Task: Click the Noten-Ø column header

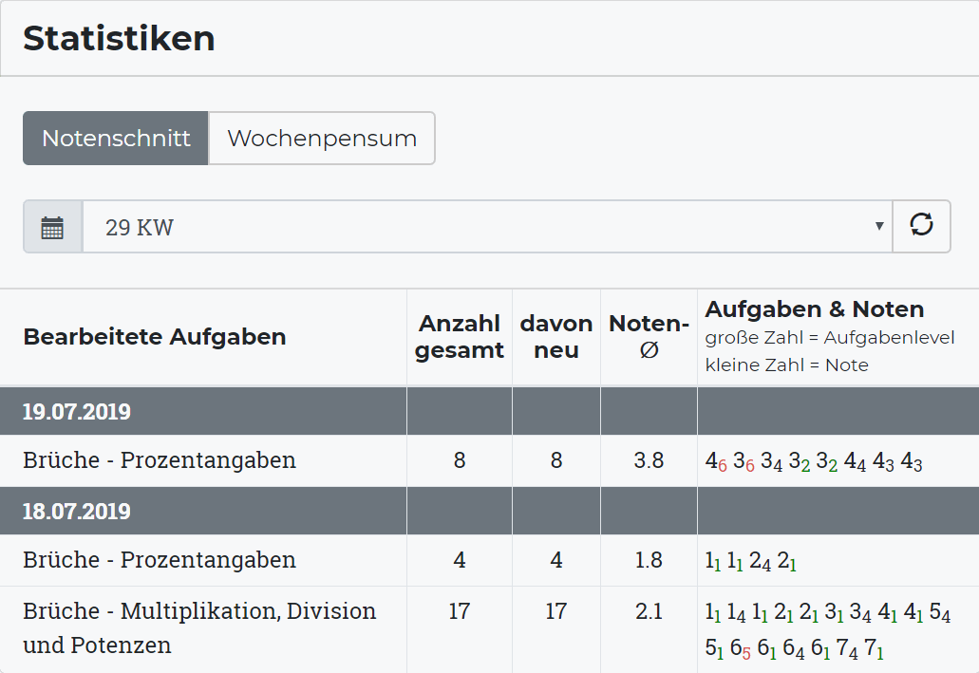Action: point(649,337)
